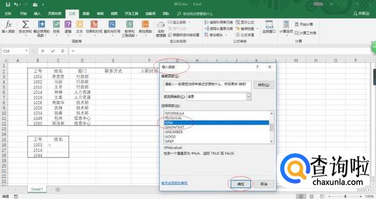Screen dimensions: 376x199
Task: Open the Name Manager
Action: tap(161, 29)
